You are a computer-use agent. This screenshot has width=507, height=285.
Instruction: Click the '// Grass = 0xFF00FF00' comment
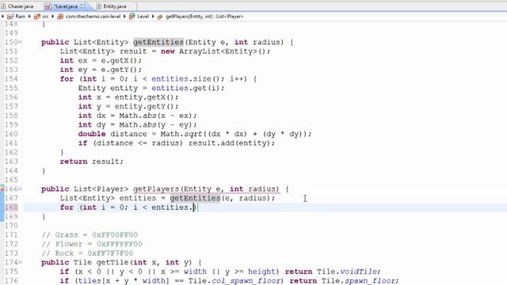point(90,234)
